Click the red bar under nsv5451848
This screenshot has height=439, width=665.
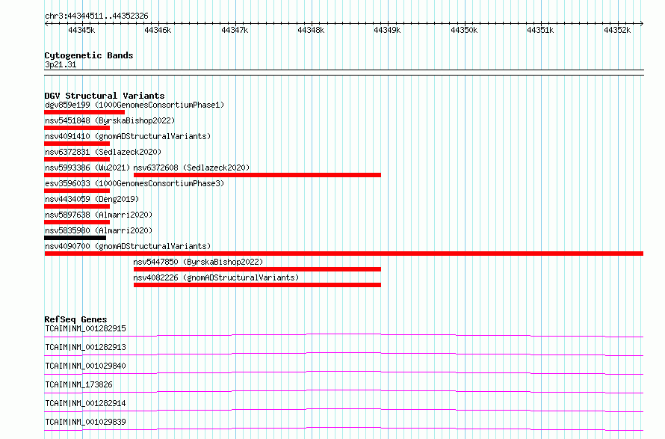pyautogui.click(x=77, y=128)
